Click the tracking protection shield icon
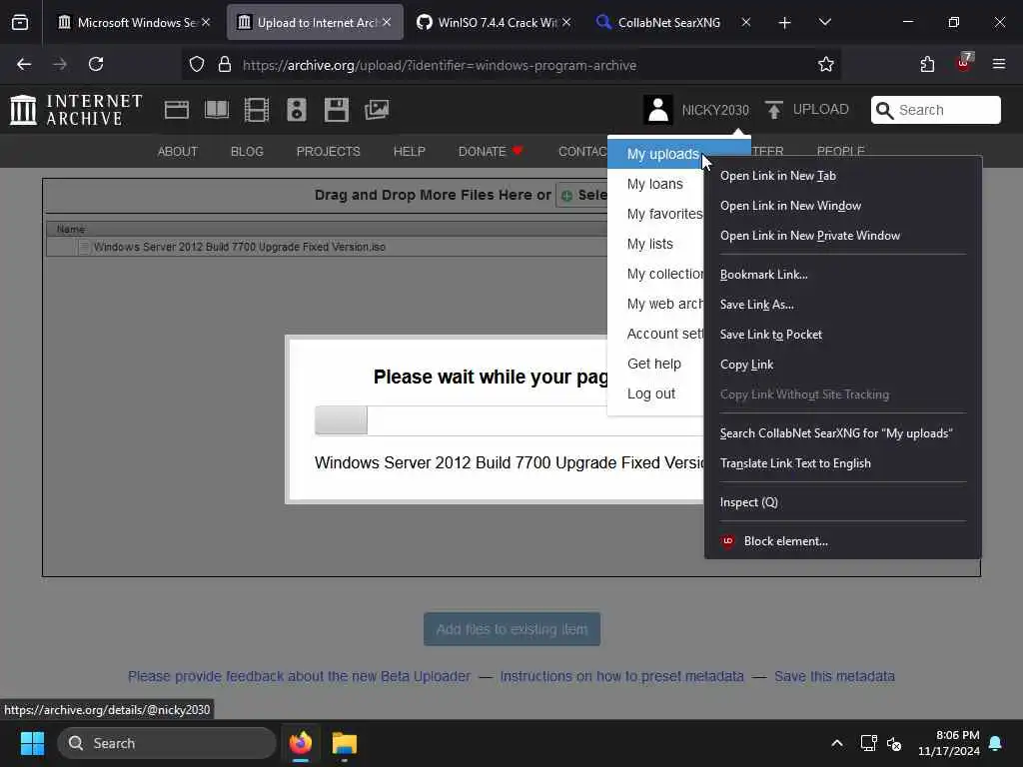This screenshot has width=1023, height=767. [197, 65]
